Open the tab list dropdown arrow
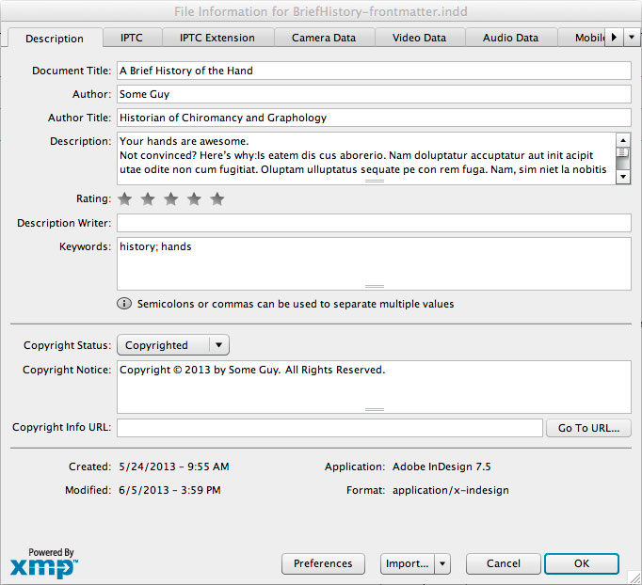 (x=631, y=38)
